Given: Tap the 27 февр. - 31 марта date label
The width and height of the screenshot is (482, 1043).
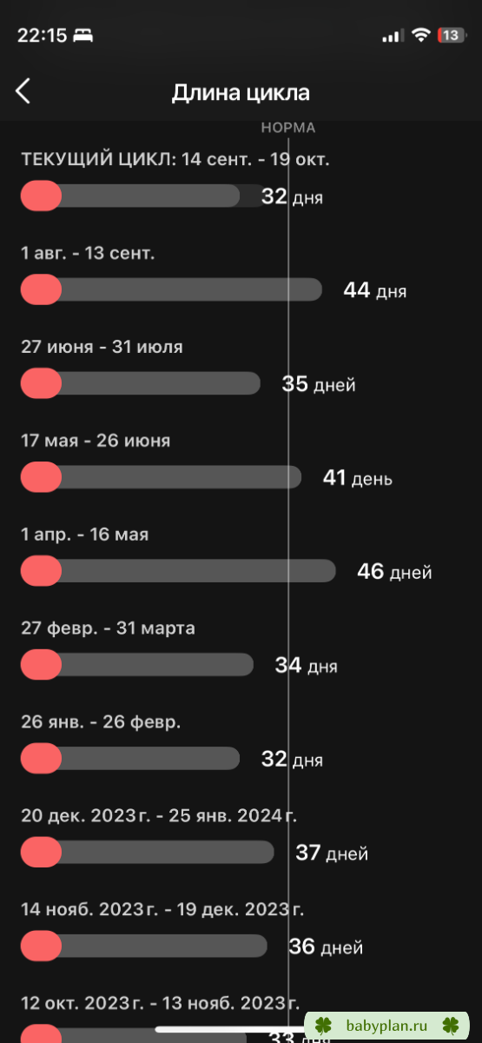Looking at the screenshot, I should point(108,628).
